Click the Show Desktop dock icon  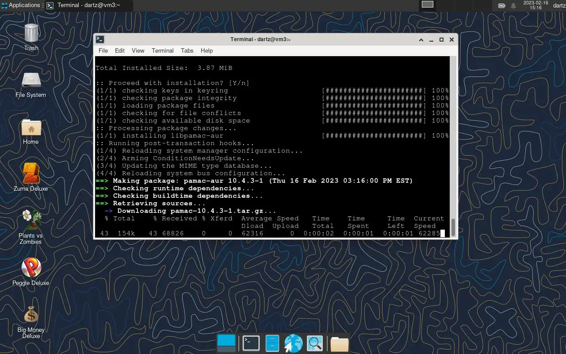pyautogui.click(x=226, y=343)
